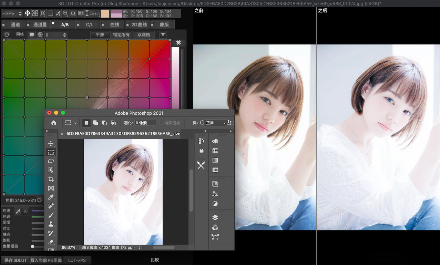Click Photoshop share/export icon in options bar
The height and width of the screenshot is (265, 440).
coord(229,123)
